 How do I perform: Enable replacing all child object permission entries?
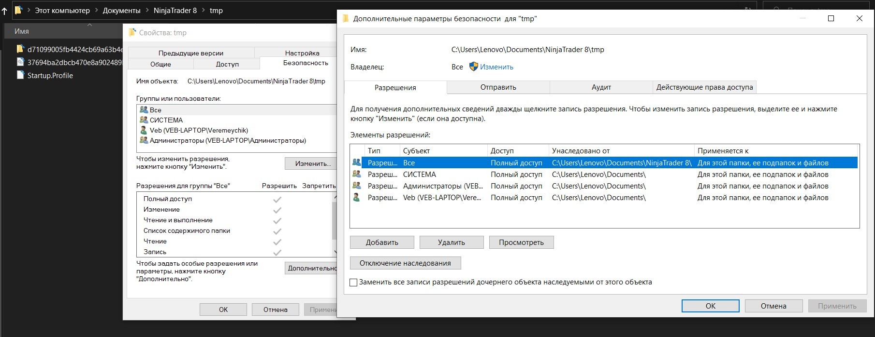(x=353, y=283)
